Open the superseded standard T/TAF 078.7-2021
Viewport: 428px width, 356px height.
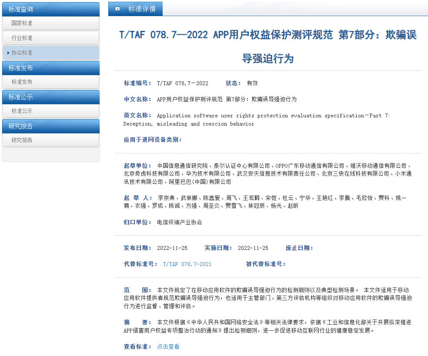(x=187, y=263)
